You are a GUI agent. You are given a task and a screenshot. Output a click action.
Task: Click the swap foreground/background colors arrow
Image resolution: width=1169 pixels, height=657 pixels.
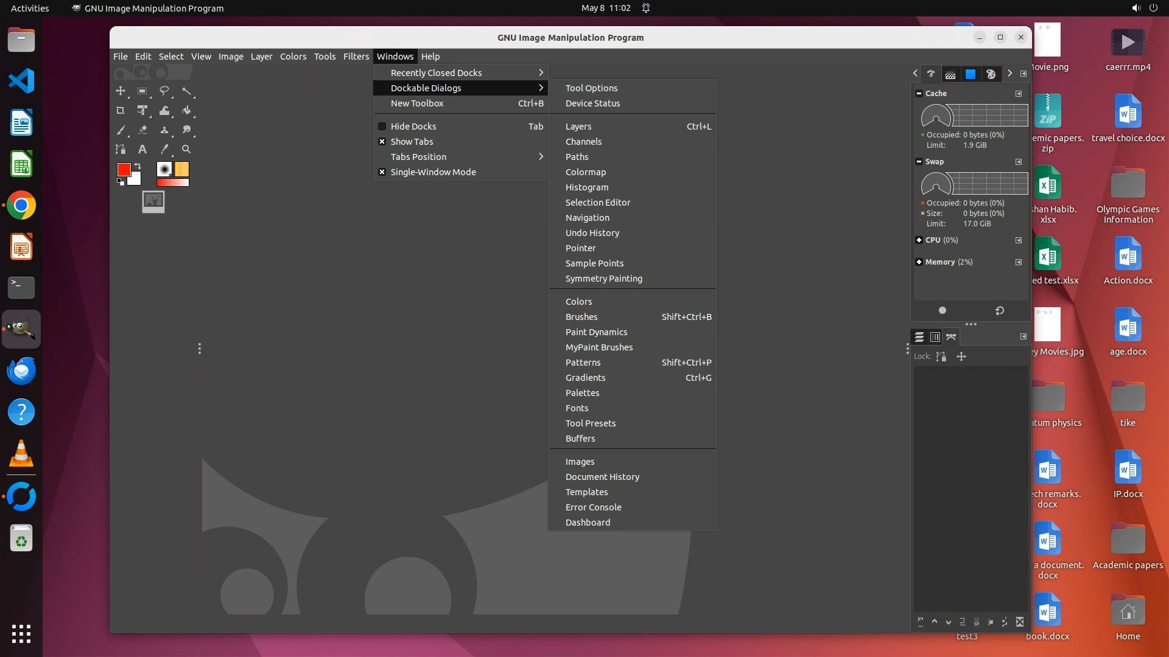point(138,166)
